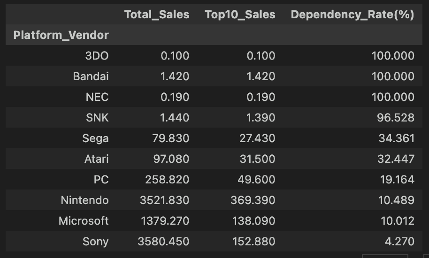Viewport: 429px width, 258px height.
Task: Select Atari's Top10 sales value 31.500
Action: 257,159
